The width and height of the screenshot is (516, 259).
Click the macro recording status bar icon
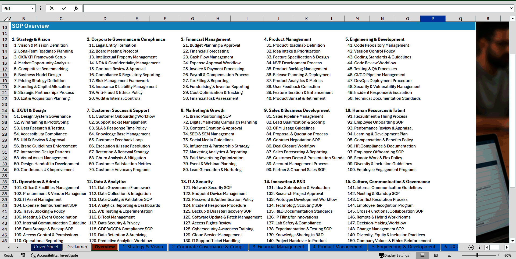pos(23,255)
